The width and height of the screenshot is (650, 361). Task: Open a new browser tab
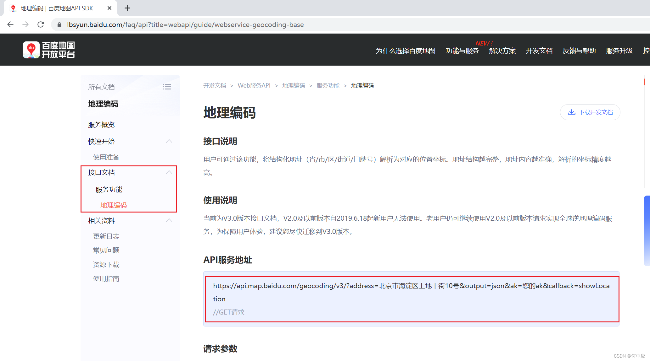click(127, 8)
